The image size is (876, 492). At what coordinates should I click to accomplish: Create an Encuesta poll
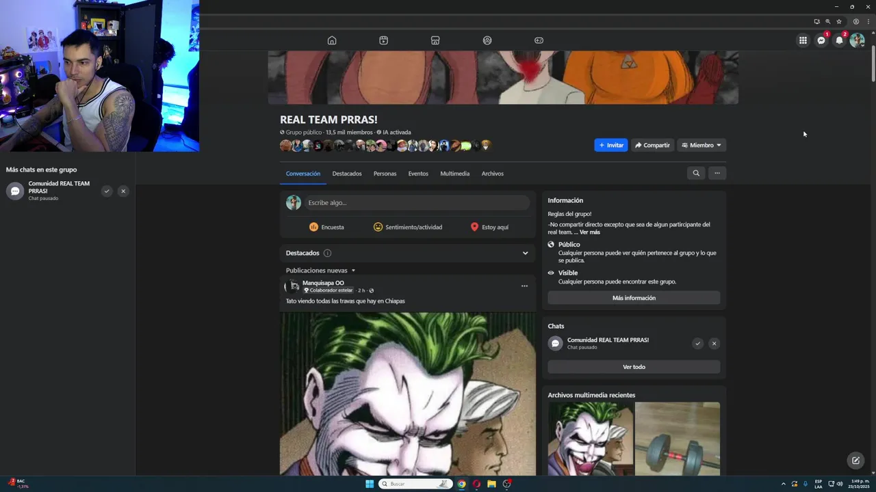(326, 227)
